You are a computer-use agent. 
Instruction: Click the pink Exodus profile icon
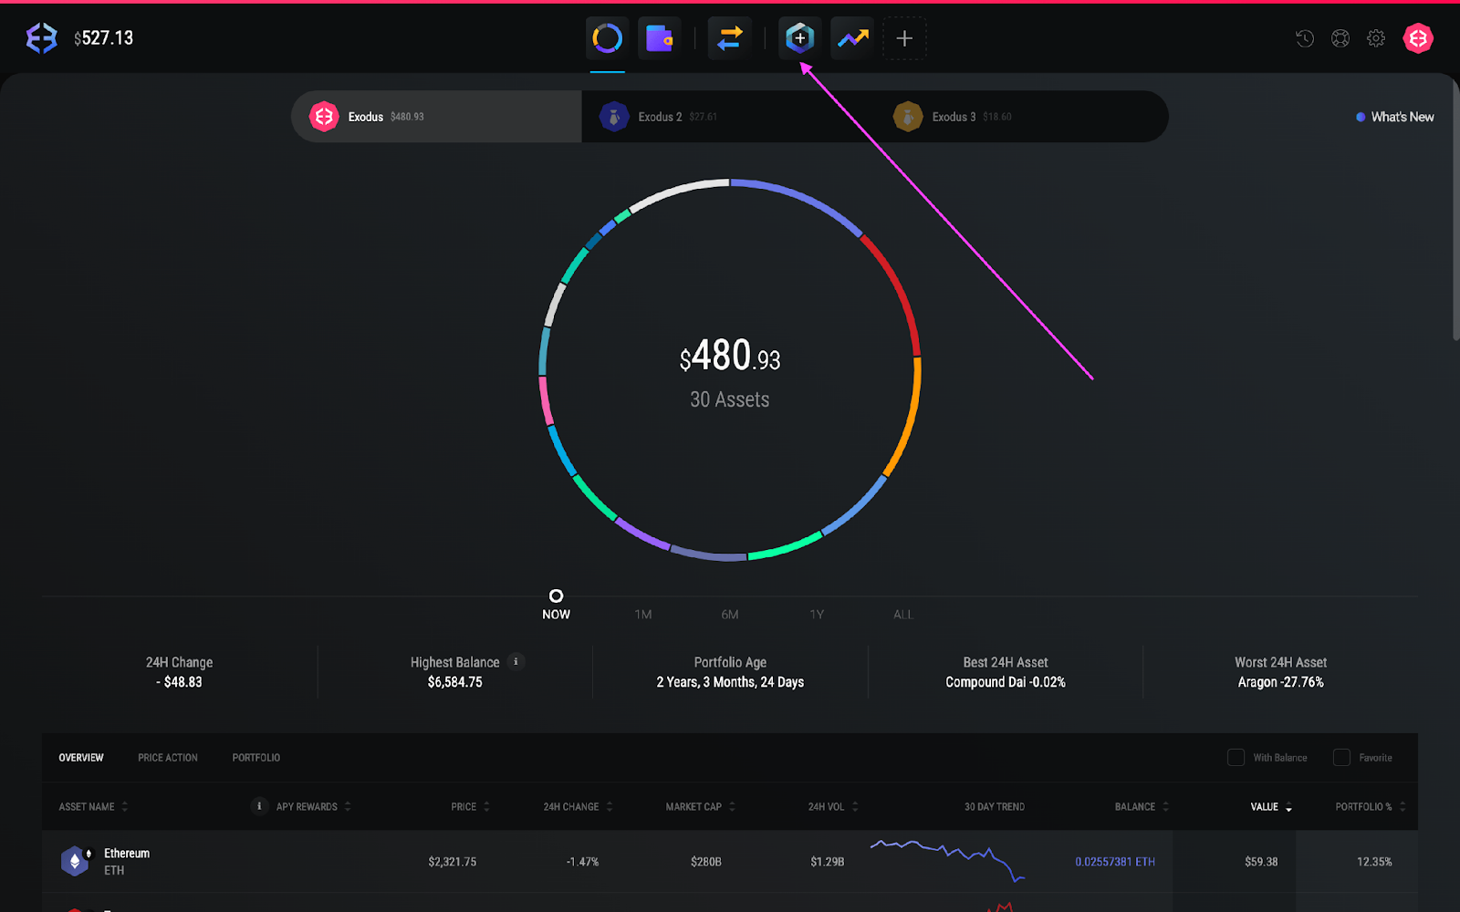point(1418,38)
